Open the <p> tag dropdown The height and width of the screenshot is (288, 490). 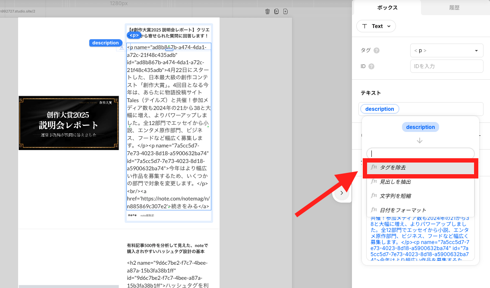coord(446,50)
